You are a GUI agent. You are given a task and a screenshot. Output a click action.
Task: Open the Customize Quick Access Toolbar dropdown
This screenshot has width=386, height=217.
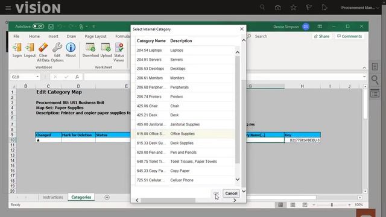point(94,27)
